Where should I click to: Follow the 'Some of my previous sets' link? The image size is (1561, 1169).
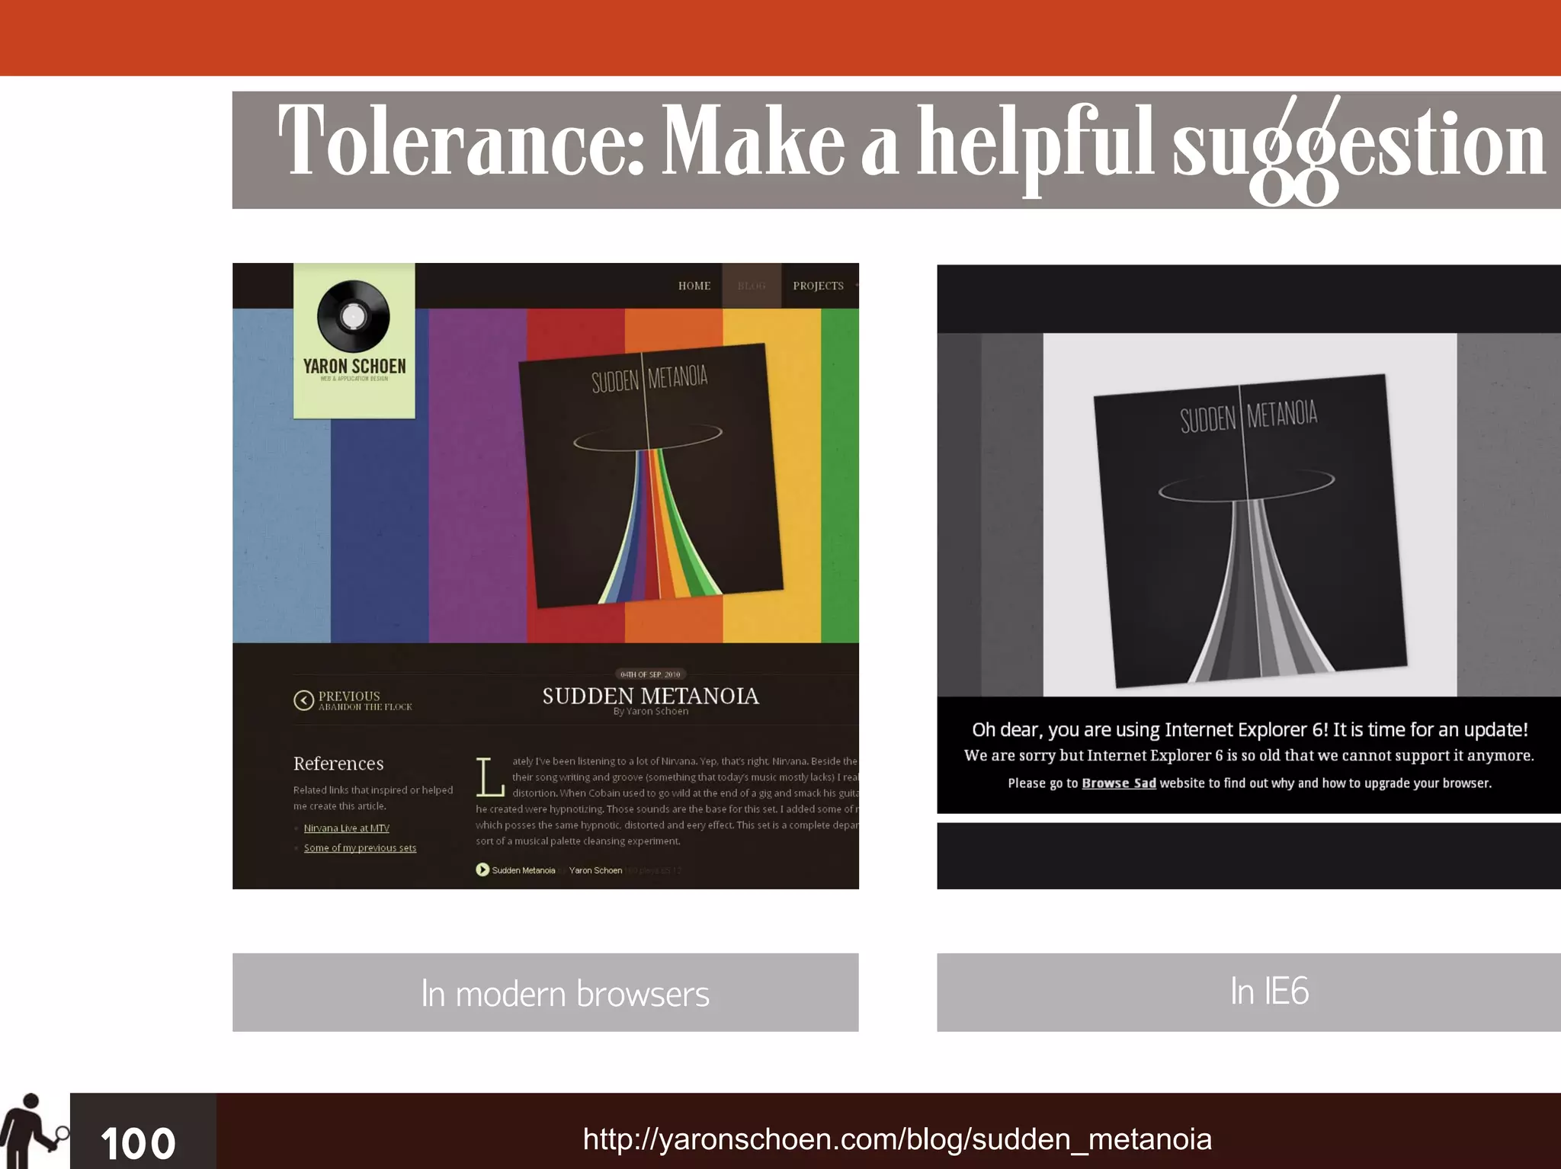[x=360, y=848]
